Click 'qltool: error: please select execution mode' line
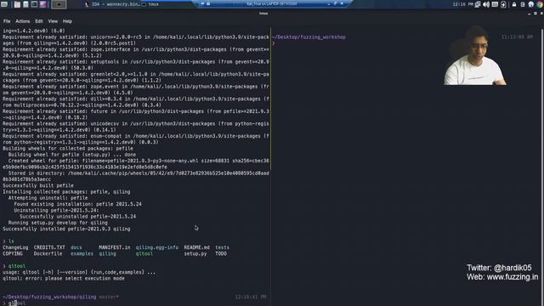The height and width of the screenshot is (306, 544). click(x=64, y=278)
